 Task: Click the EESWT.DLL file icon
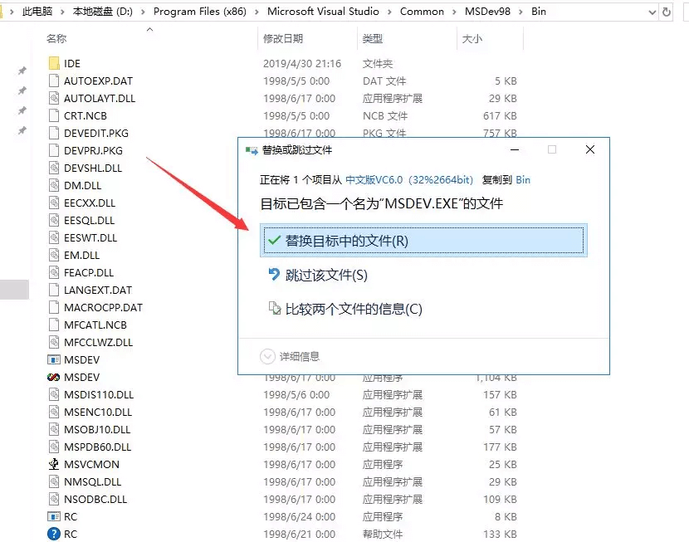point(54,237)
